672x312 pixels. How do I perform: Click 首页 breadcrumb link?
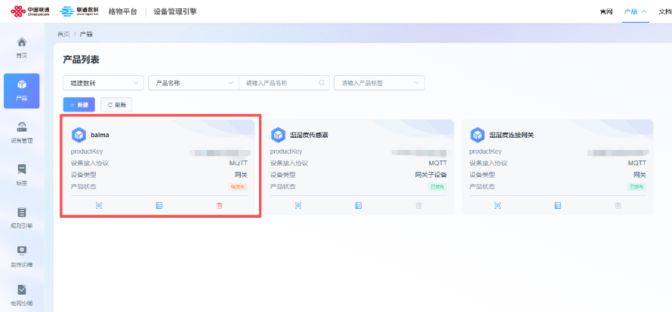point(63,35)
